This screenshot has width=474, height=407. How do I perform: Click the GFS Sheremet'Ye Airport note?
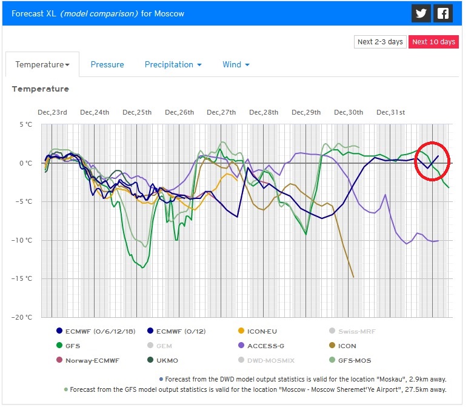[x=255, y=389]
